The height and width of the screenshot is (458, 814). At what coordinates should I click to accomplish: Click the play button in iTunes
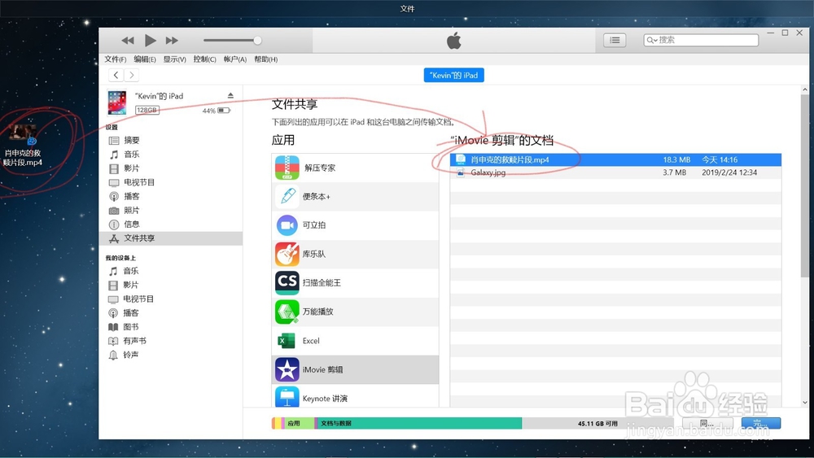tap(150, 40)
